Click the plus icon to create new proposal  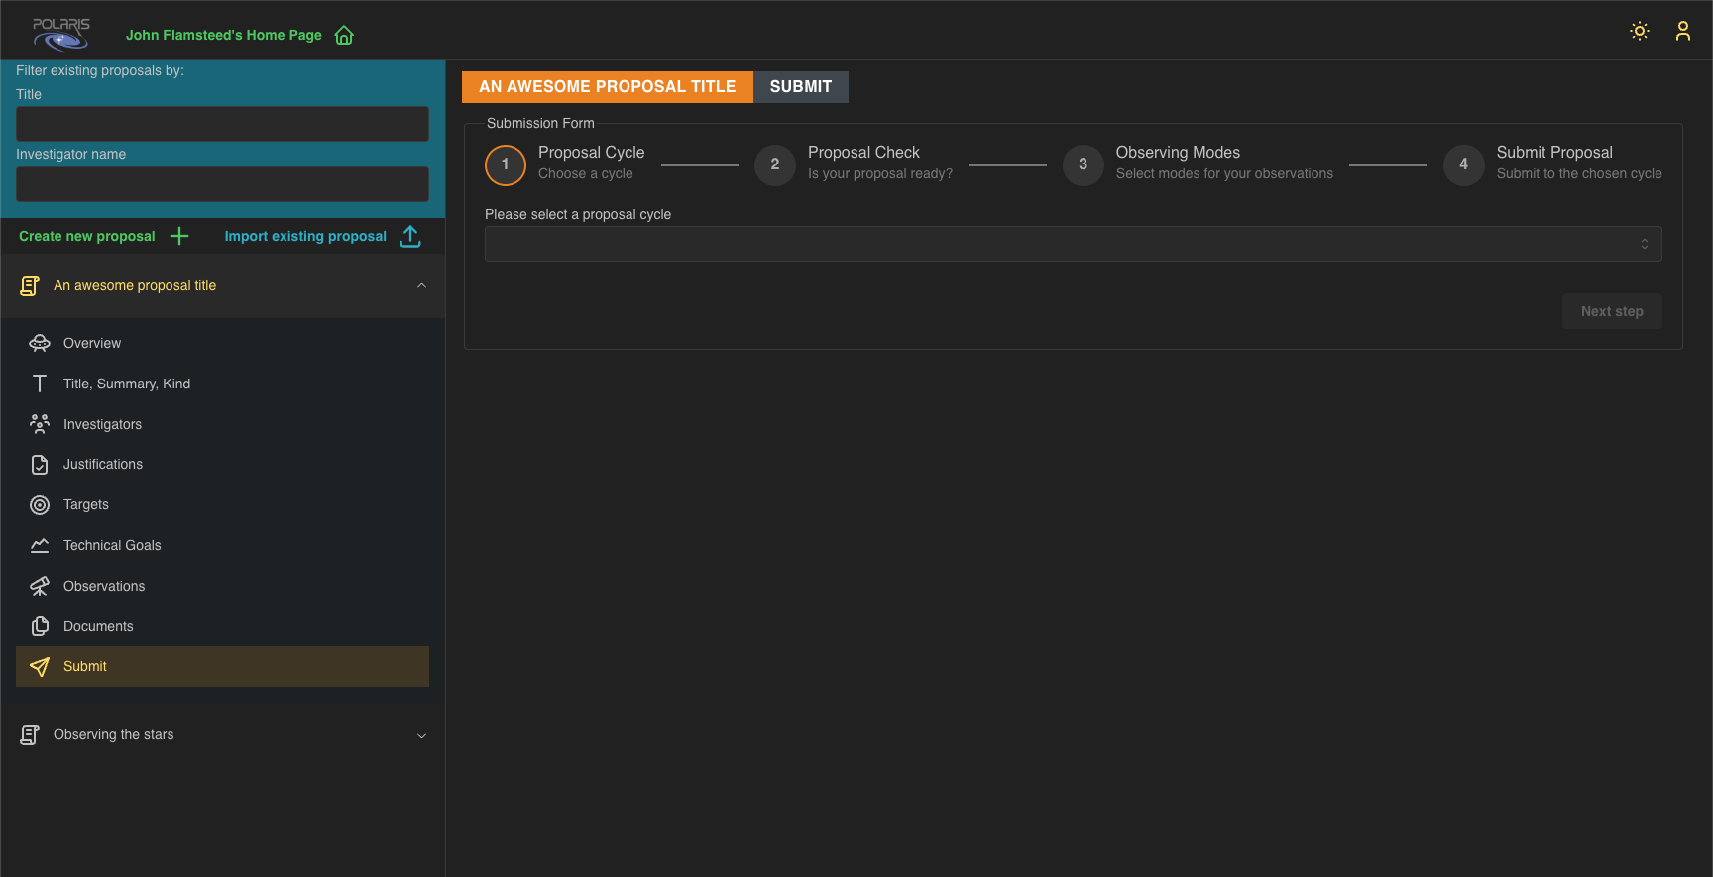click(x=179, y=236)
